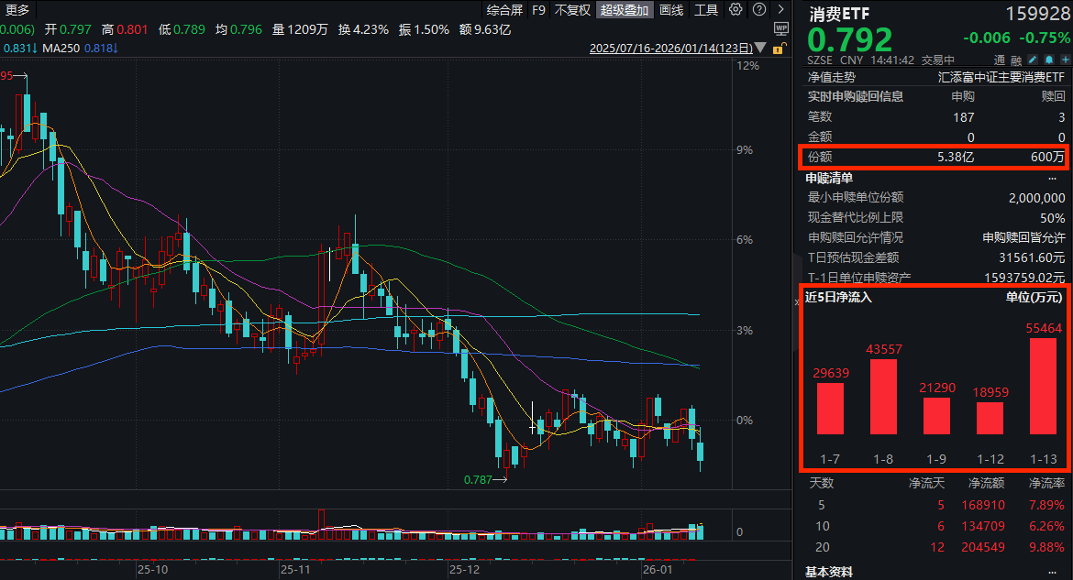
Task: Toggle the 超级叠加 overlay mode
Action: point(625,10)
